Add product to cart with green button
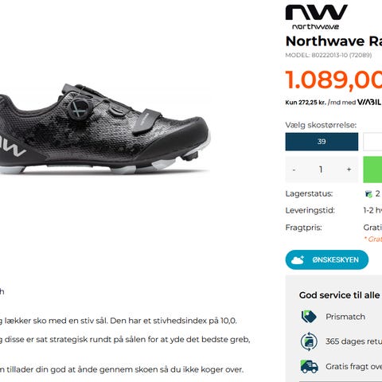The image size is (382, 382). coord(372,170)
